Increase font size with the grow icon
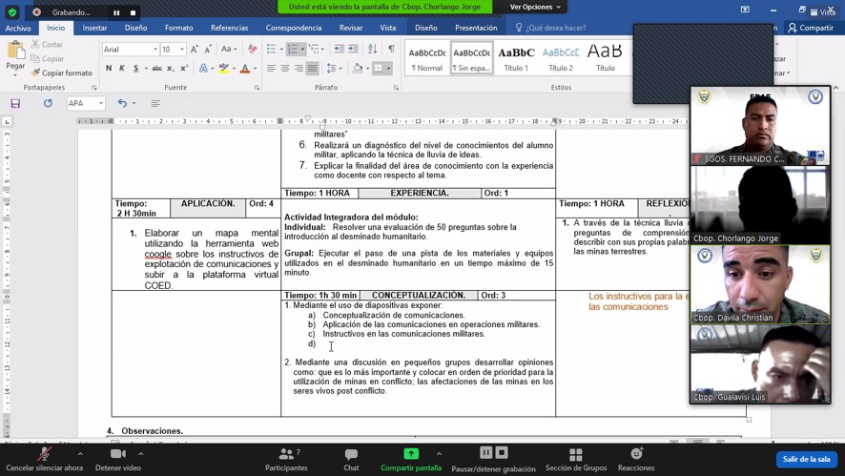 coord(194,49)
